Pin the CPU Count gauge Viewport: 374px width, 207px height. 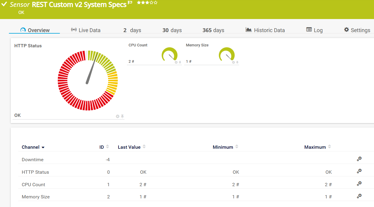coord(180,62)
